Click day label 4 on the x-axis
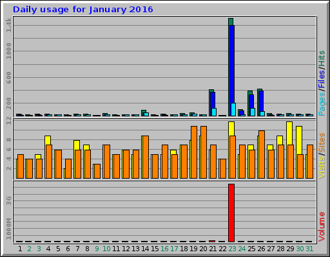The width and height of the screenshot is (330, 257). (x=48, y=249)
